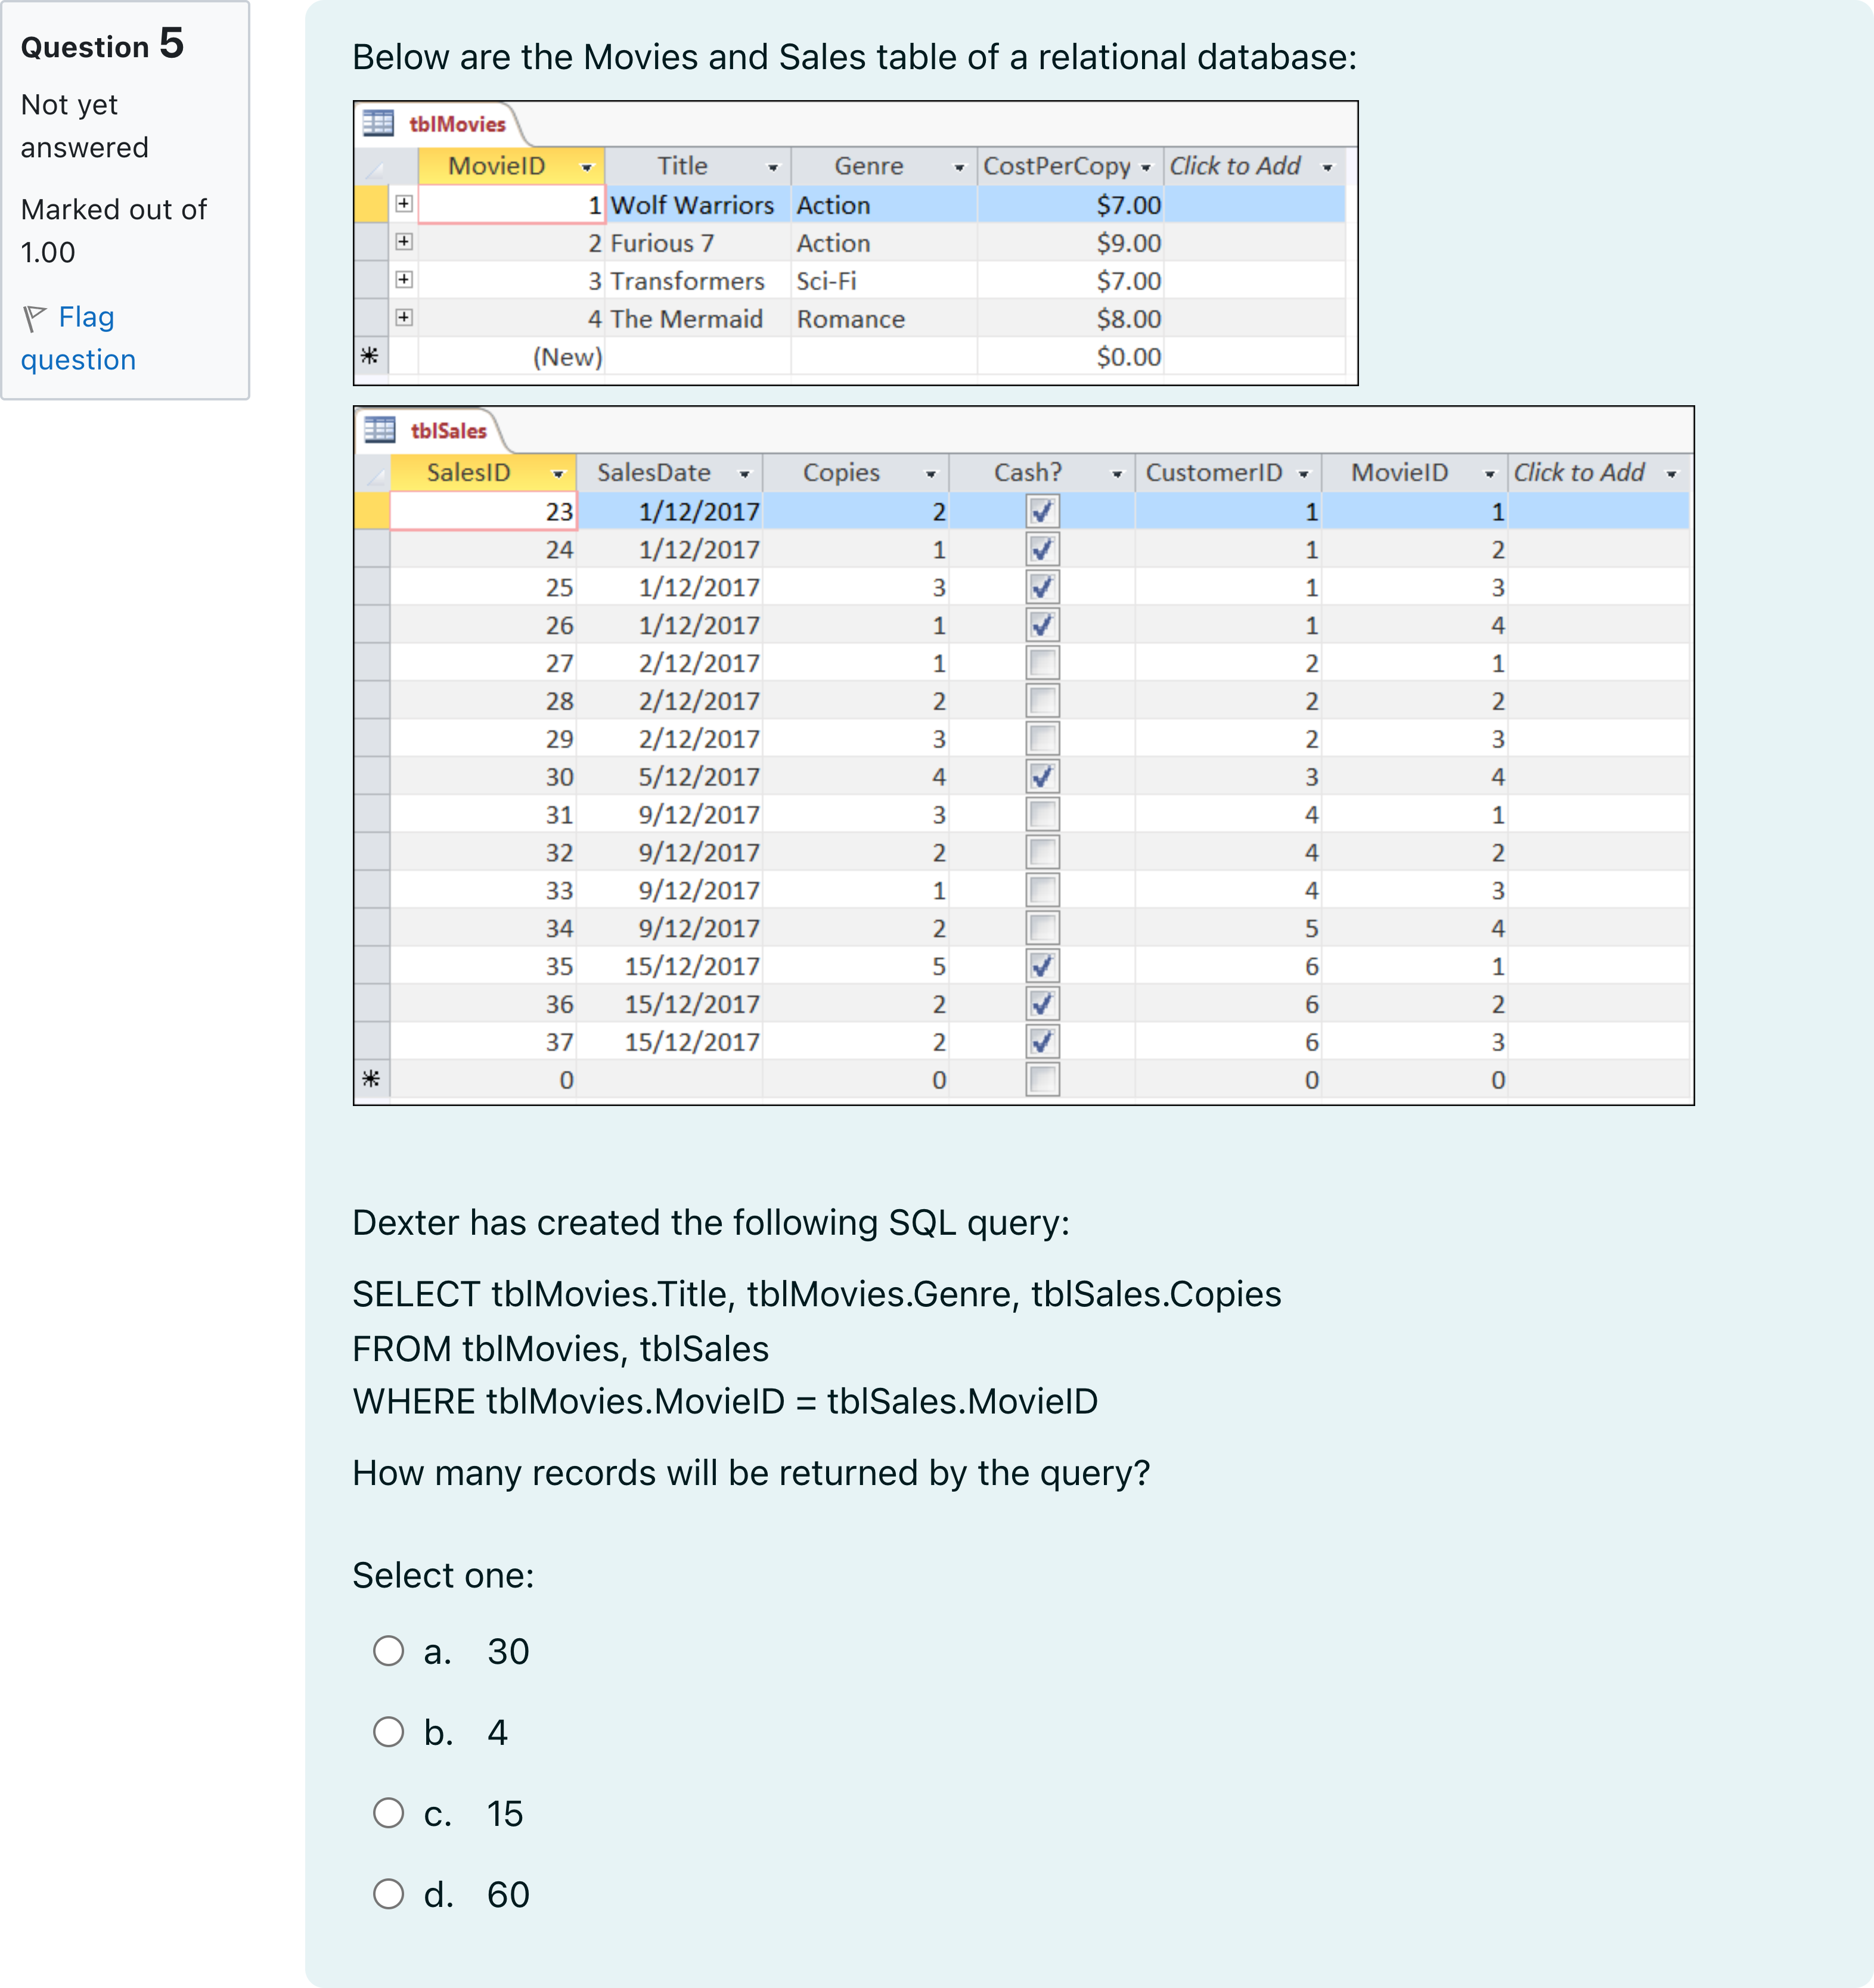Click the SalesID 23 cell
This screenshot has height=1988, width=1874.
(483, 512)
